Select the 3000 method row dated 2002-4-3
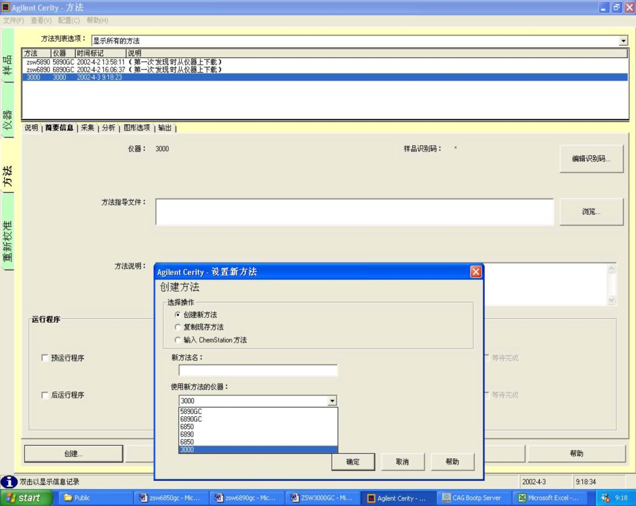636x506 pixels. click(325, 78)
